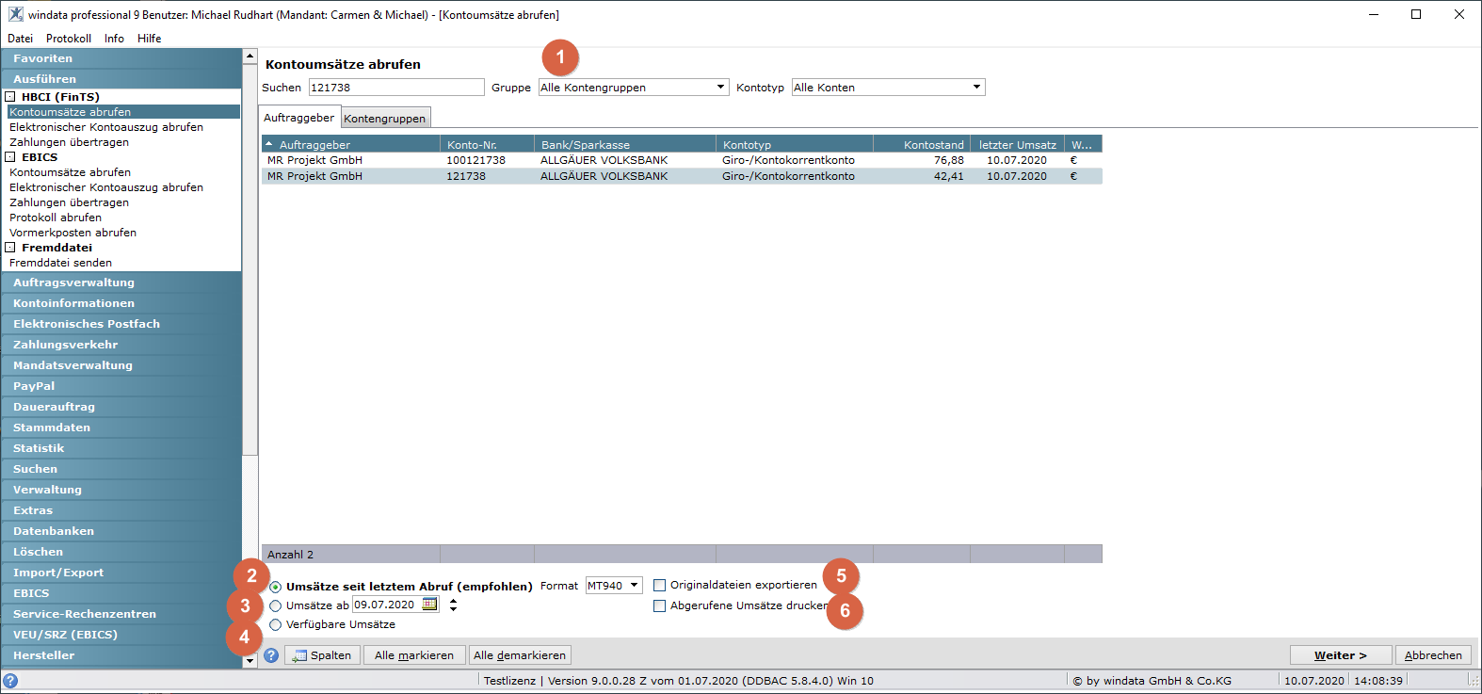The width and height of the screenshot is (1482, 694).
Task: Click the help icon in the status bar
Action: tap(10, 681)
